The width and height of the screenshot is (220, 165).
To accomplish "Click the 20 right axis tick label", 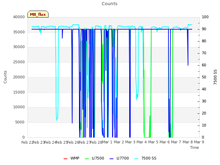I will click(204, 113).
